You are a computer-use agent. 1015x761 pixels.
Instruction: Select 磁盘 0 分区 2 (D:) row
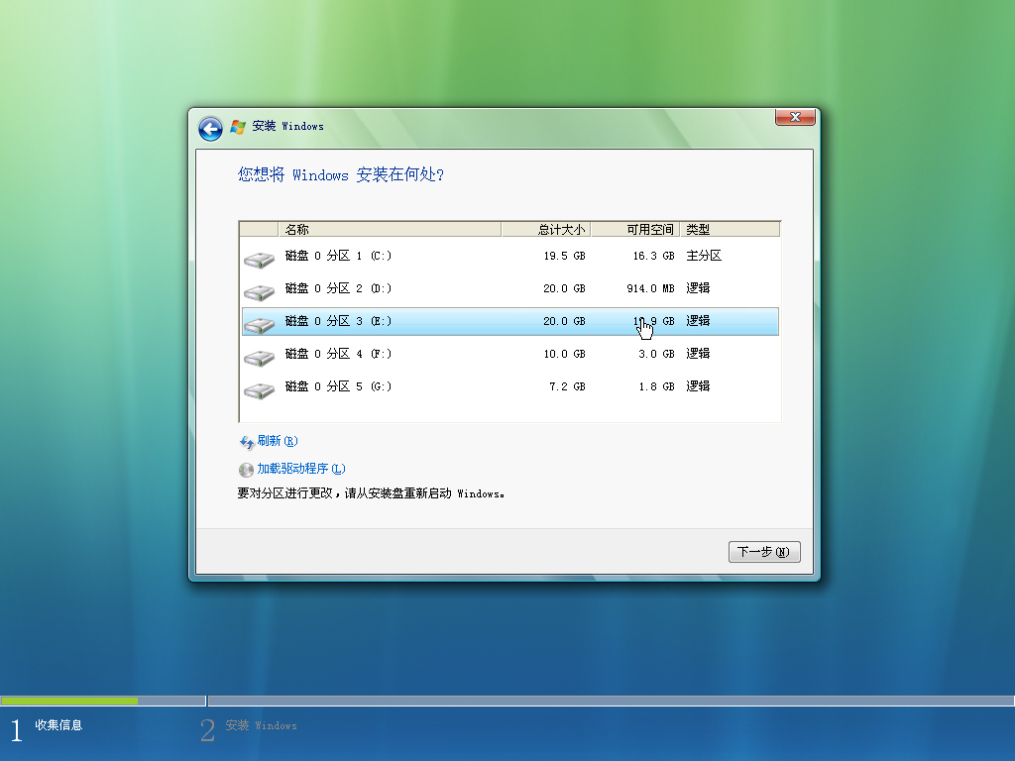[510, 288]
